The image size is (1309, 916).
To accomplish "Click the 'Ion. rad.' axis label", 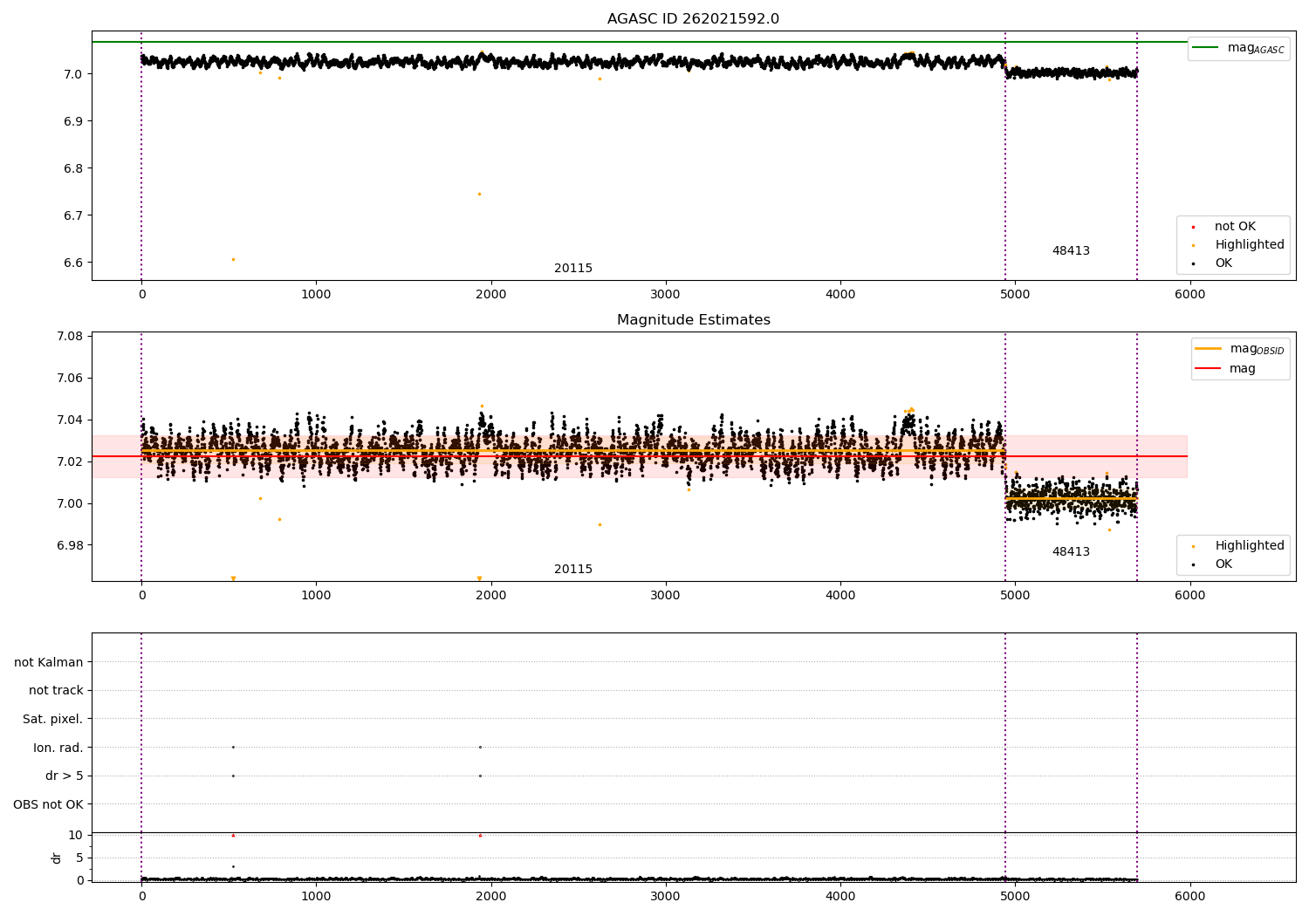I will (x=58, y=749).
